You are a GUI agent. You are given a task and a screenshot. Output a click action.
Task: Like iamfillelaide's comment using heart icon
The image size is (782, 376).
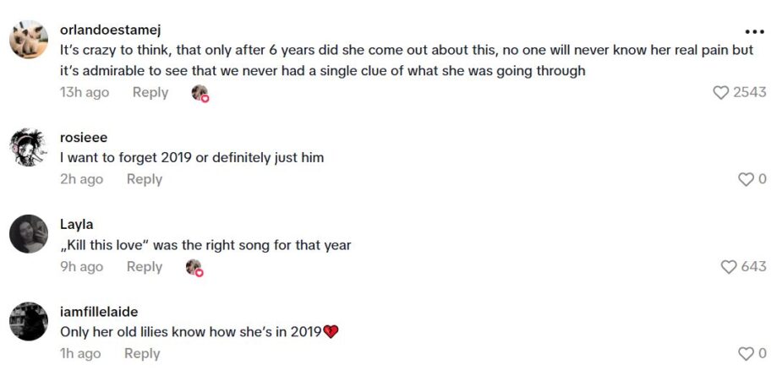click(x=746, y=354)
